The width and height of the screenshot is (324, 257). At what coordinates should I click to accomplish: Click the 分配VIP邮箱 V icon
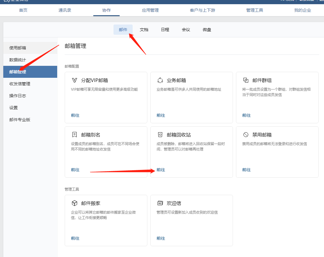pos(74,80)
